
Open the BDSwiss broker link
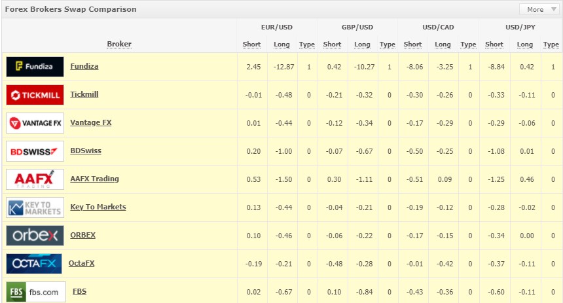point(86,151)
